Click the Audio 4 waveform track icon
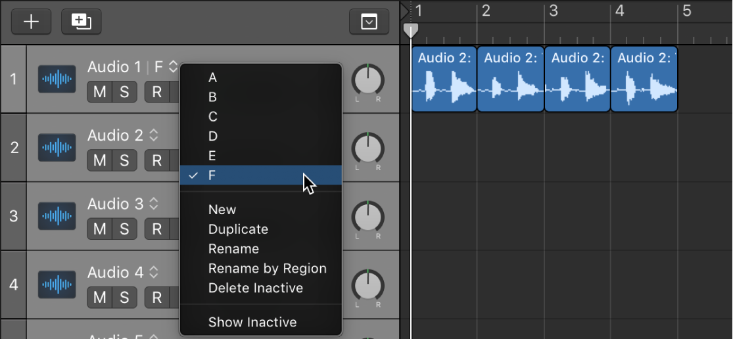The image size is (733, 339). [57, 284]
